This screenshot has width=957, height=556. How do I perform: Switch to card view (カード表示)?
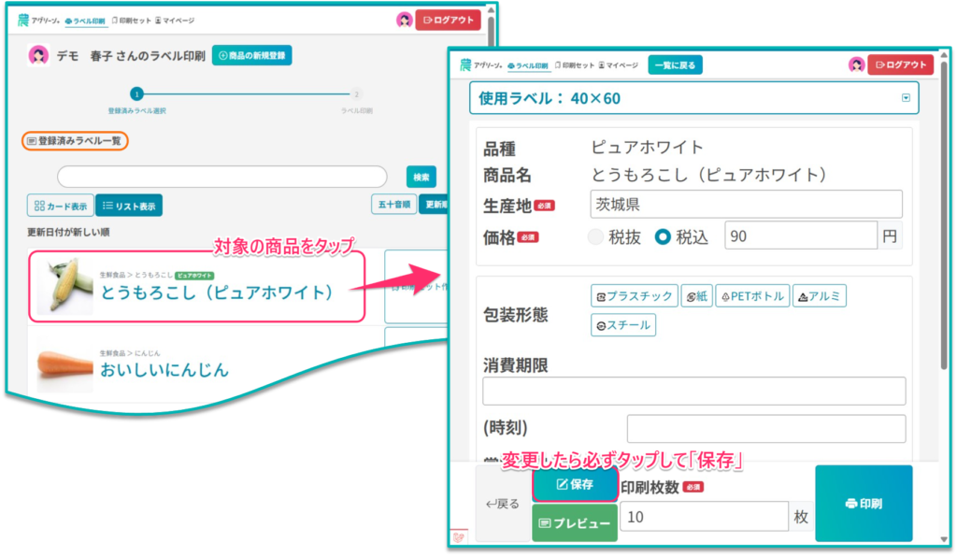[60, 206]
